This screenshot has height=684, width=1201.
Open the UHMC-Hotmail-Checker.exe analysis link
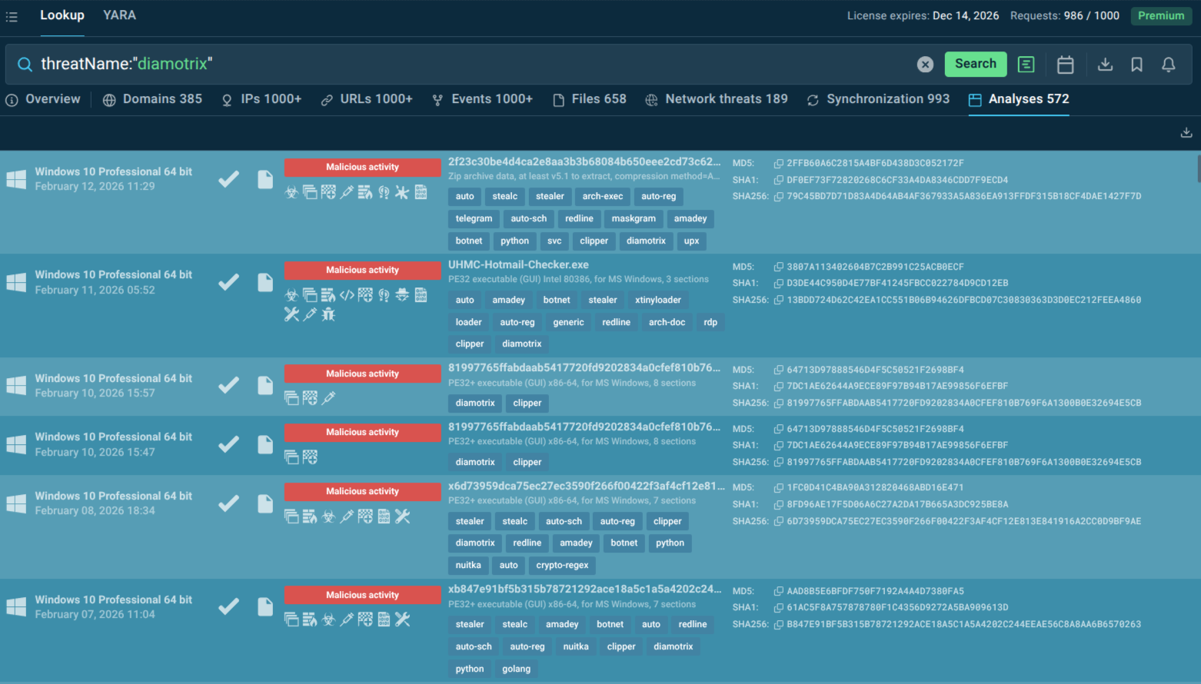(x=518, y=264)
